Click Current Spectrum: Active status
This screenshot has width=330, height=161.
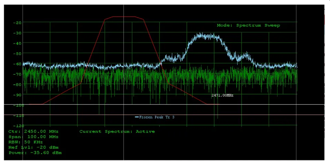pyautogui.click(x=117, y=132)
